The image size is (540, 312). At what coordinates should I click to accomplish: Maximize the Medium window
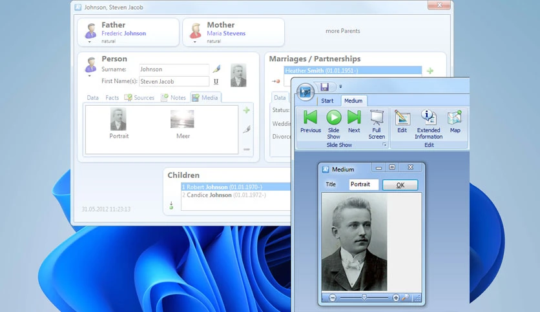[392, 168]
